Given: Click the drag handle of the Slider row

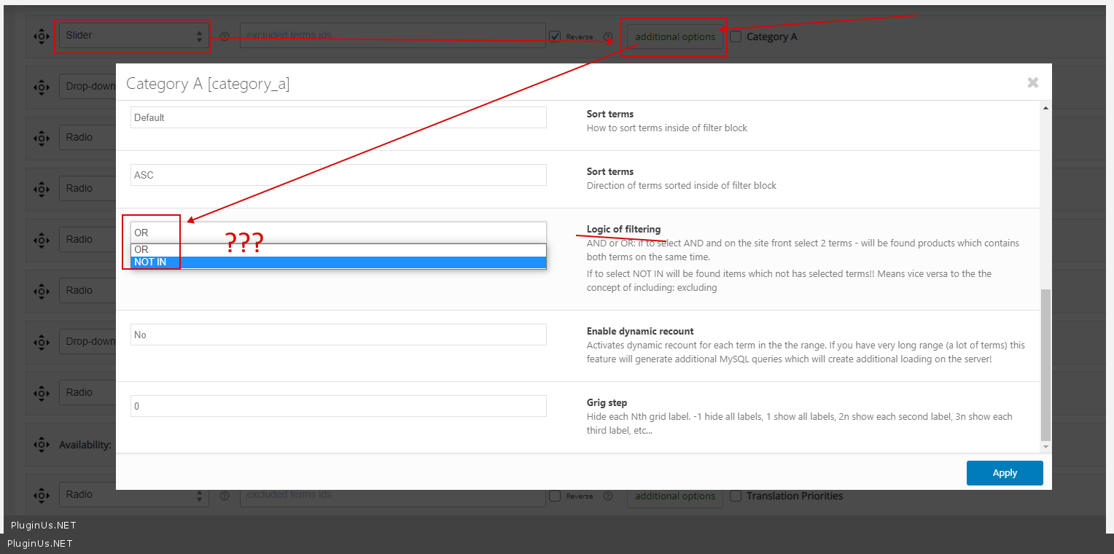Looking at the screenshot, I should pos(42,36).
